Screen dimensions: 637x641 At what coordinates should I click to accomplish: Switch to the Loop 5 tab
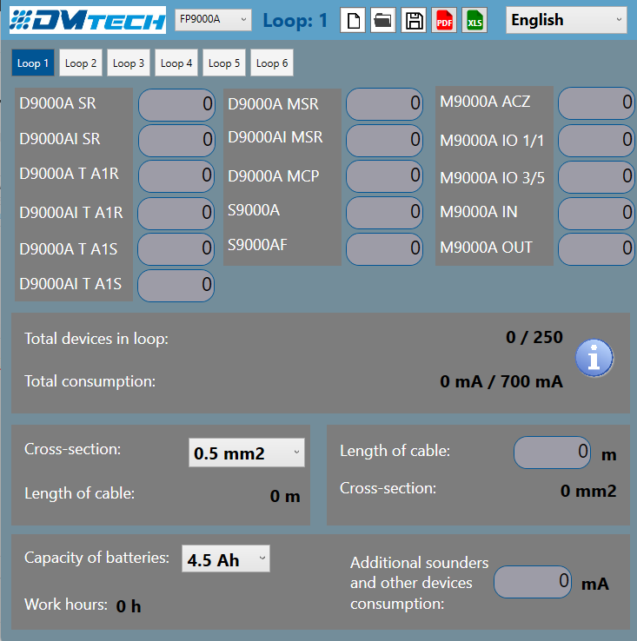[x=224, y=63]
